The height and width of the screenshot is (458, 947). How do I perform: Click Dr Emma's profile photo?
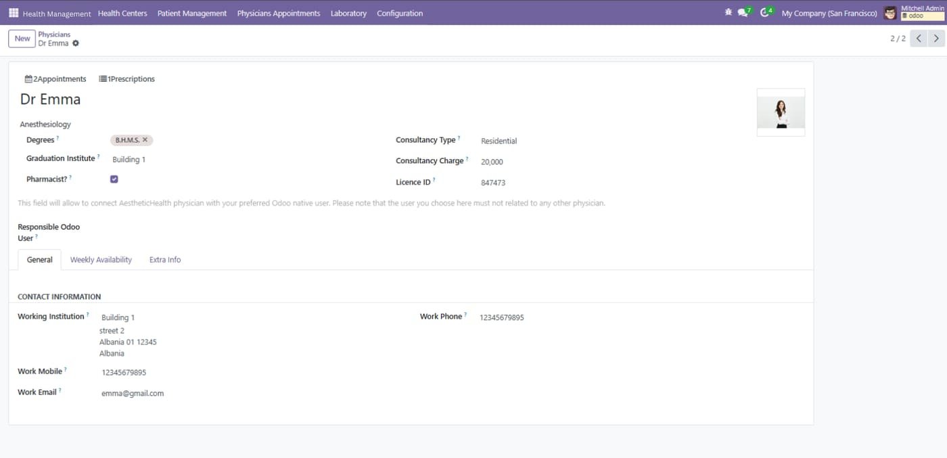tap(781, 112)
